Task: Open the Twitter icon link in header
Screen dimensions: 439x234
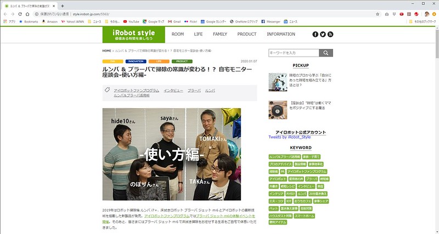Action: pos(323,34)
